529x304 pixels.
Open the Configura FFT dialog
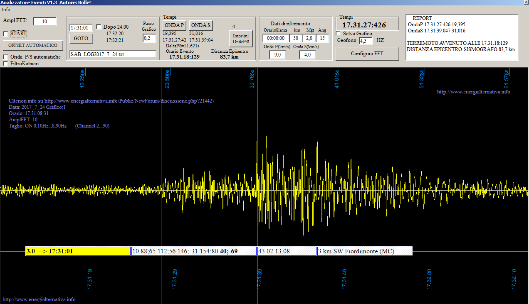click(x=367, y=54)
